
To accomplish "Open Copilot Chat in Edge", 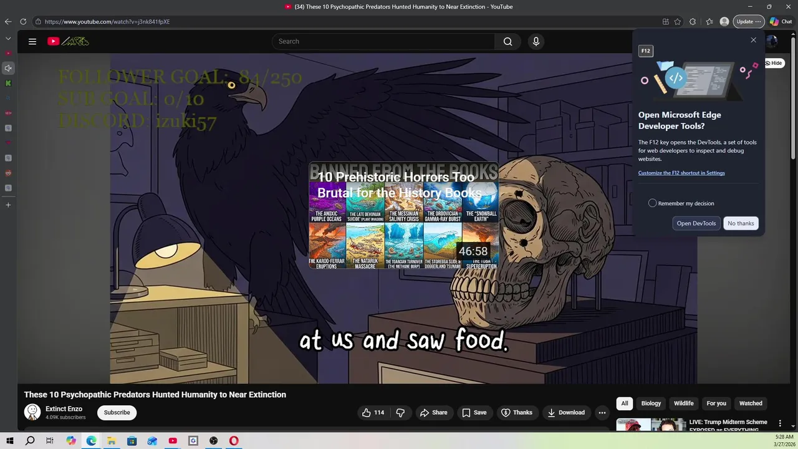I will 781,21.
